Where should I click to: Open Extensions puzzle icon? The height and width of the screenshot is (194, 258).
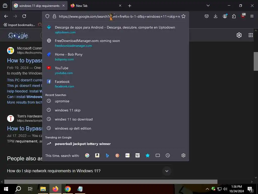tap(234, 16)
